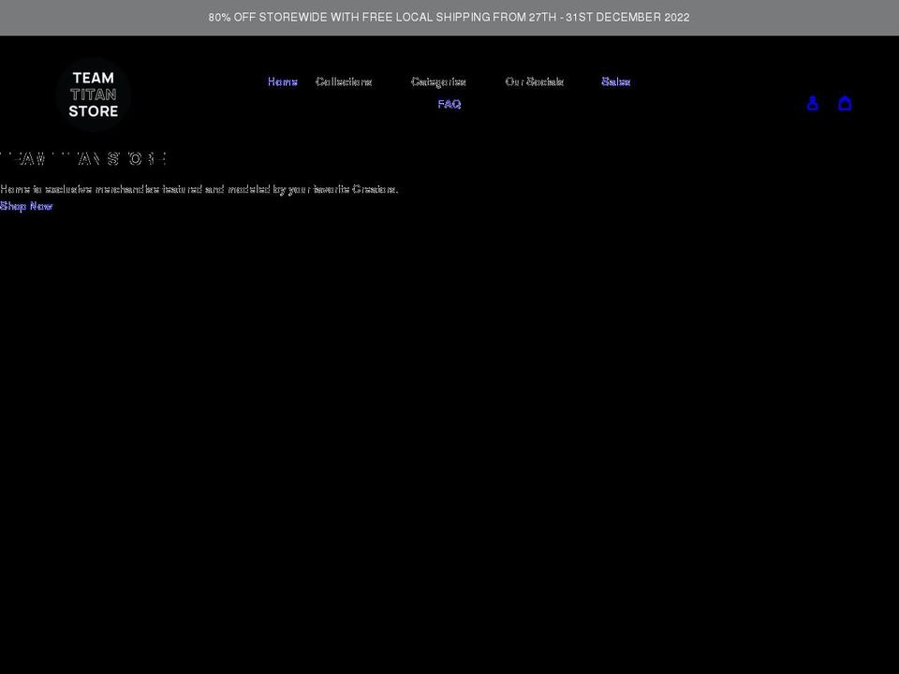
Task: Expand the Categories menu
Action: 438,82
